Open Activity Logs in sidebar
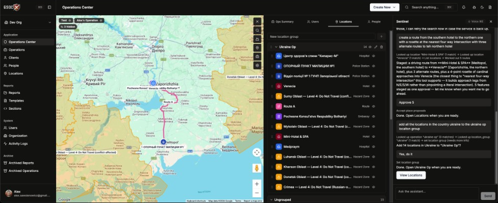Image resolution: width=498 pixels, height=203 pixels. tap(28, 144)
